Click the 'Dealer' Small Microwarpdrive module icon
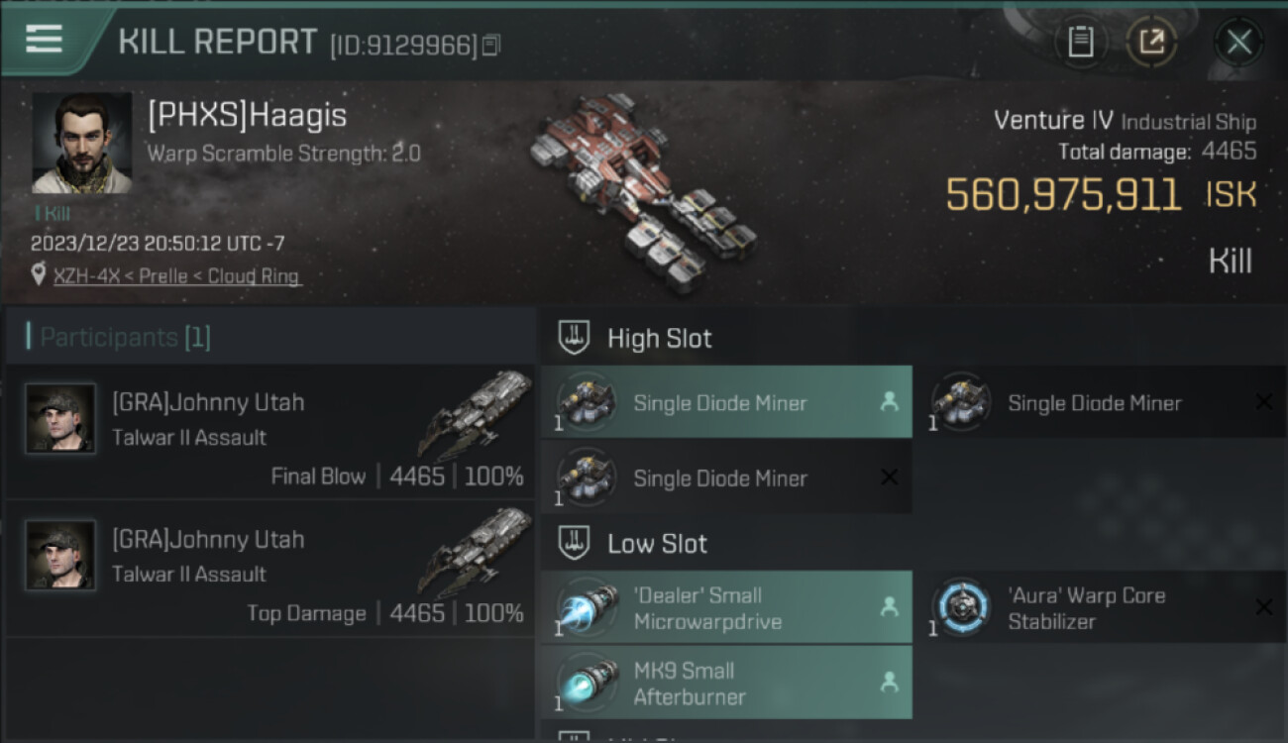The width and height of the screenshot is (1288, 743). point(587,607)
